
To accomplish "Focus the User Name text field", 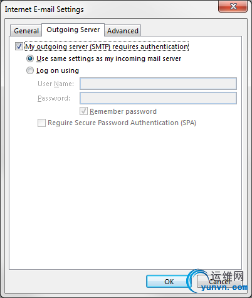I will click(x=158, y=84).
